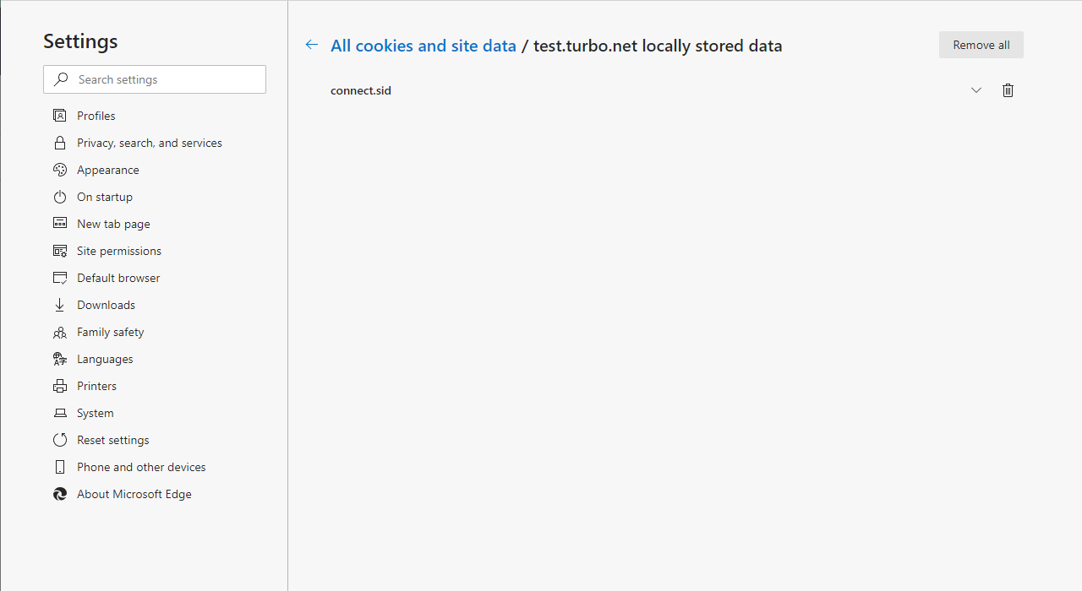Follow the All cookies and site data link
Screen dimensions: 1082x591
423,46
